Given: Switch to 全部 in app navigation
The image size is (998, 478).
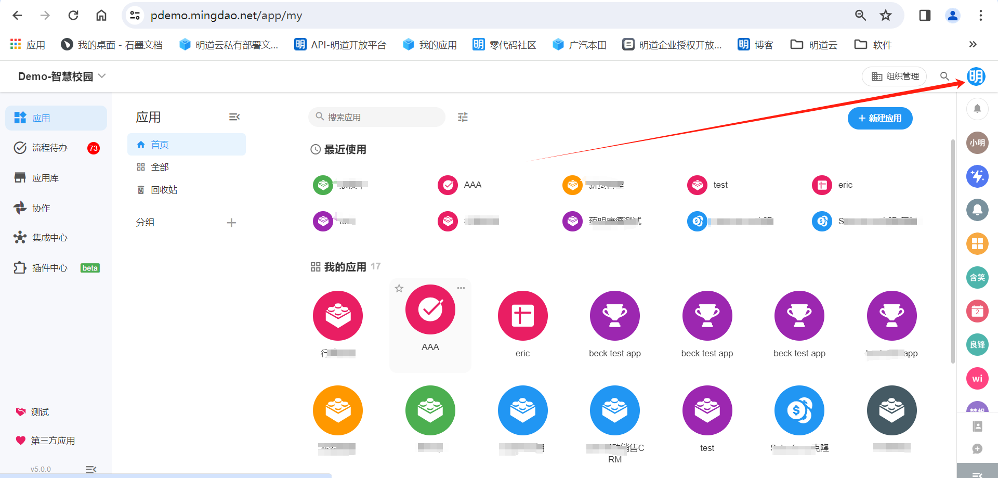Looking at the screenshot, I should [160, 167].
